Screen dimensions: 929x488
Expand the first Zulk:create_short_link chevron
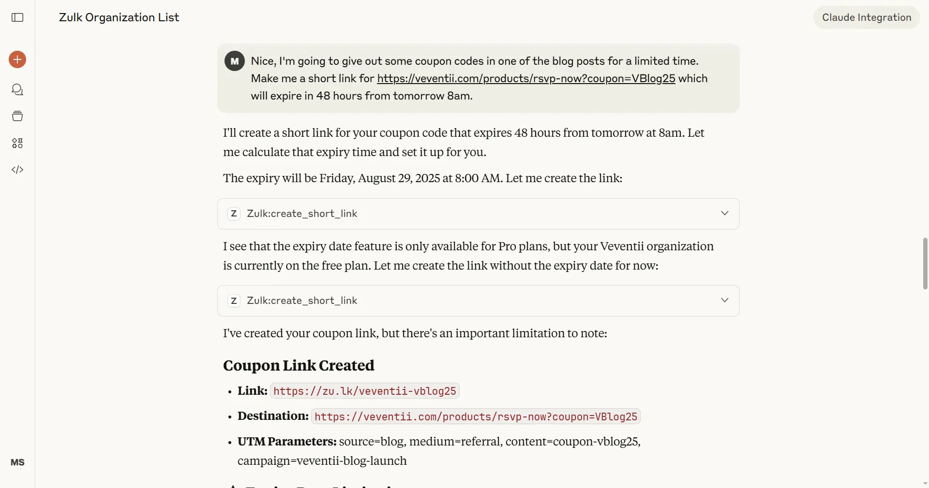(x=725, y=213)
